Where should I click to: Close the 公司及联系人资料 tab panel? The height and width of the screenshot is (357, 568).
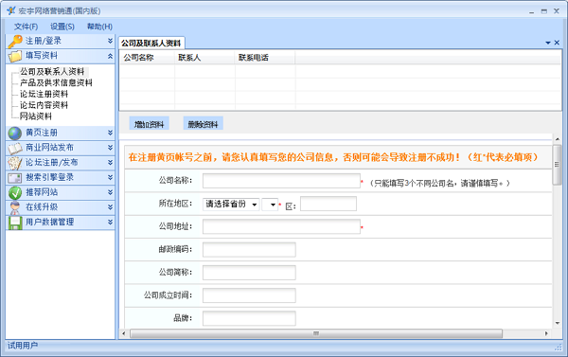point(557,43)
